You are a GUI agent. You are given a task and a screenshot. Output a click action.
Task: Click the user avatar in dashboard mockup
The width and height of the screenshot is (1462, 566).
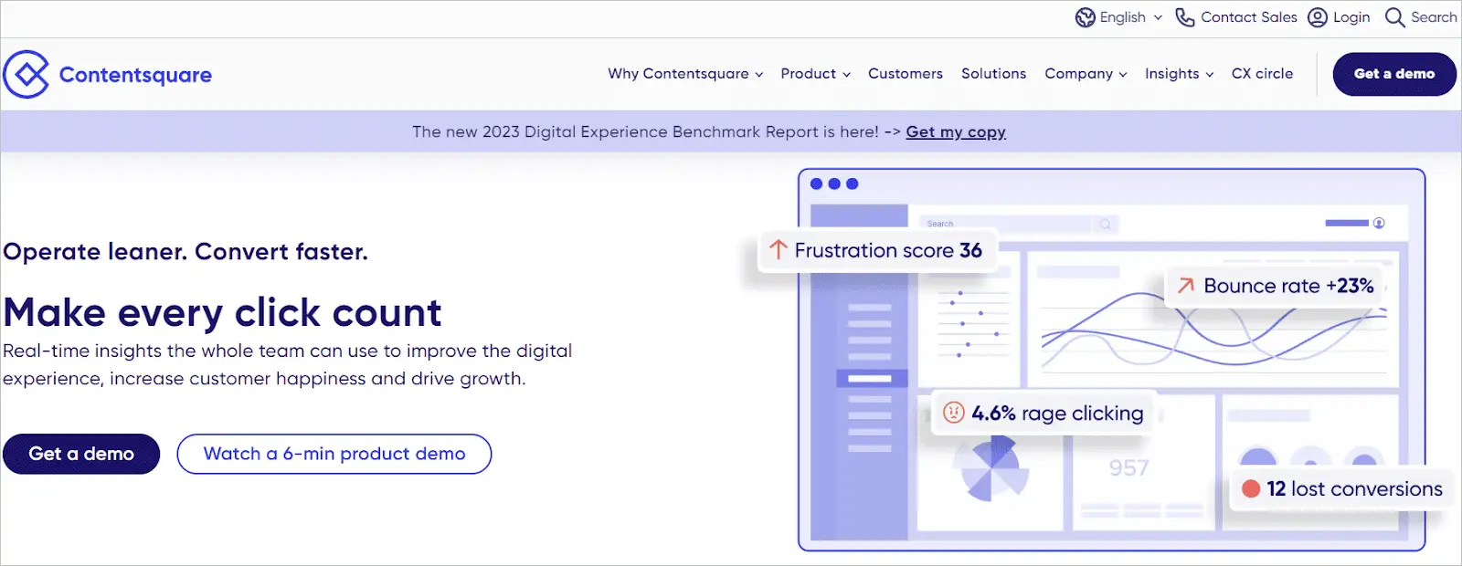[1379, 223]
